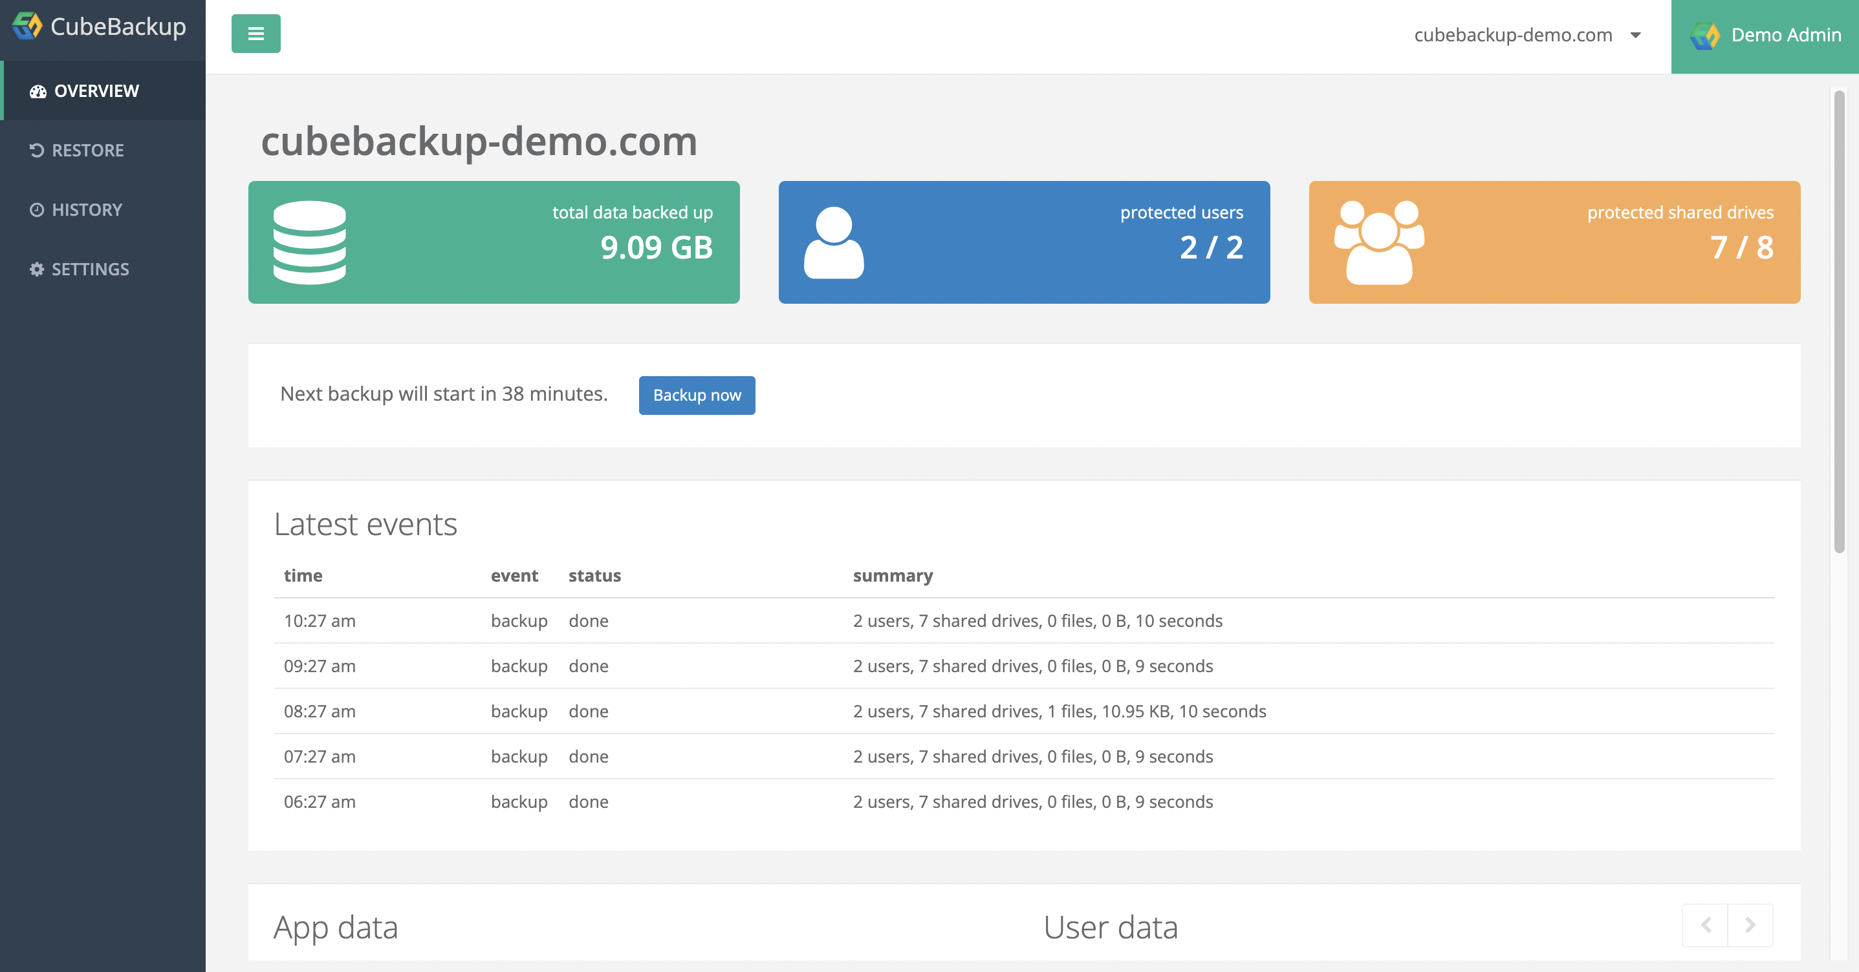Switch to the Restore section
Image resolution: width=1859 pixels, height=972 pixels.
pyautogui.click(x=87, y=150)
